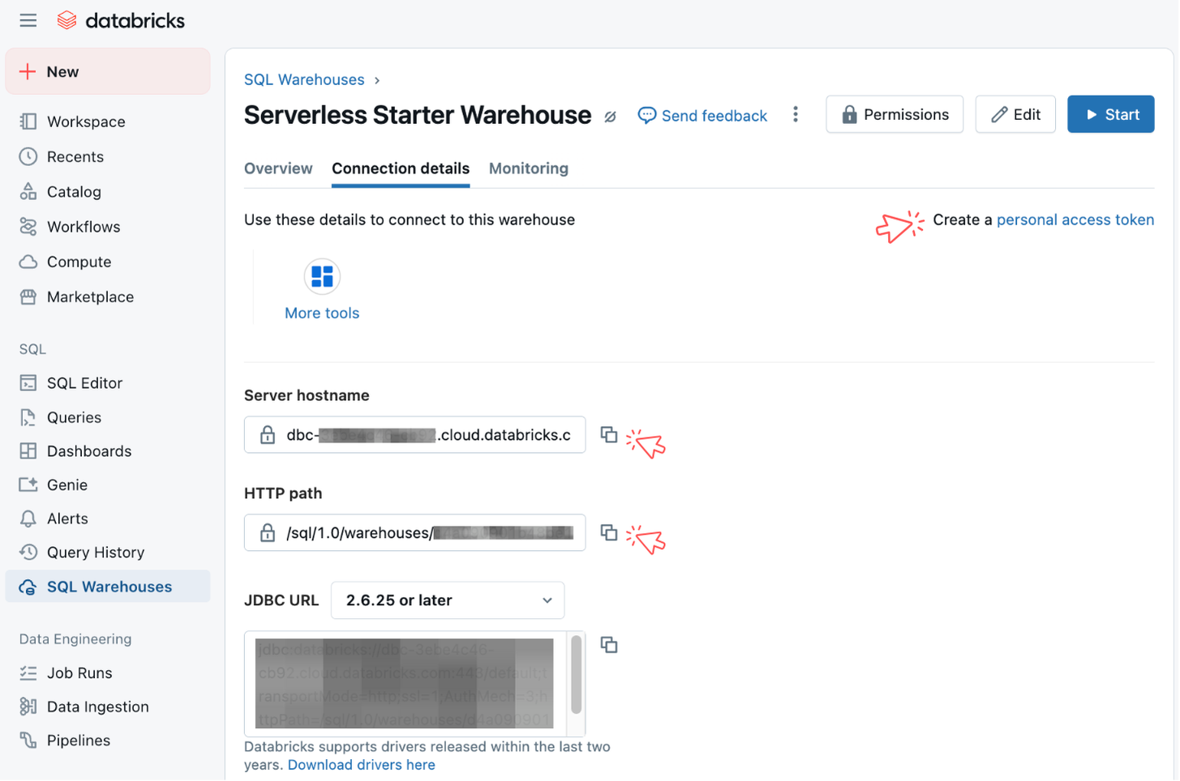Click the More tools grid icon
Viewport: 1180px width, 781px height.
(x=322, y=276)
